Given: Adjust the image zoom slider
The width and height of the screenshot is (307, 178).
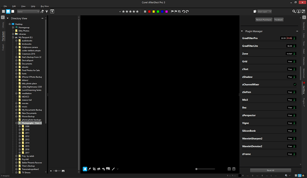Looking at the screenshot, I should 205,169.
